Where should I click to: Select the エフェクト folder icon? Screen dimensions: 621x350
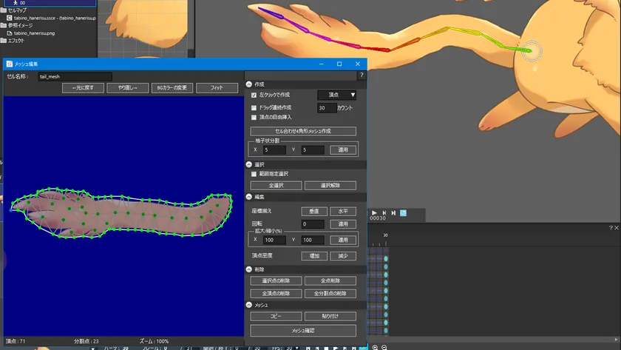click(4, 41)
